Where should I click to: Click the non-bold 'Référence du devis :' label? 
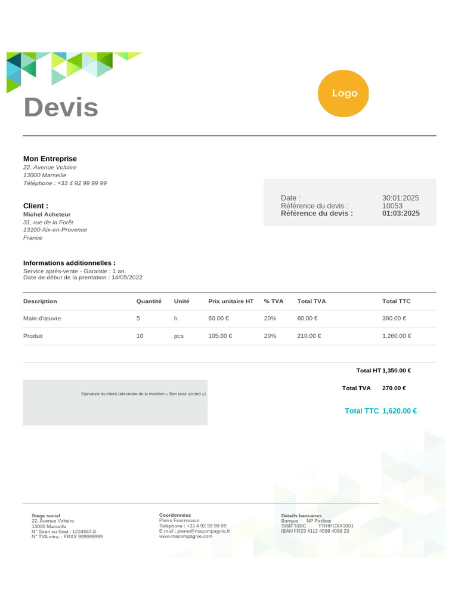(x=314, y=206)
